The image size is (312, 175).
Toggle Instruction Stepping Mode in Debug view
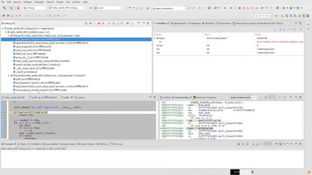[128, 23]
